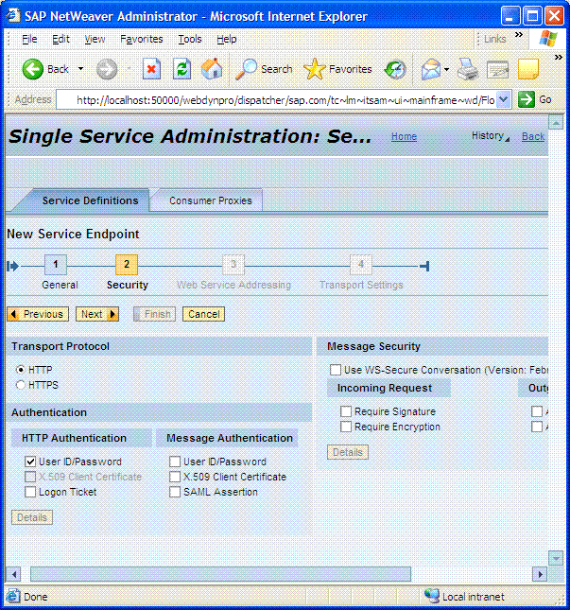Click Details button under Authentication

[x=32, y=517]
